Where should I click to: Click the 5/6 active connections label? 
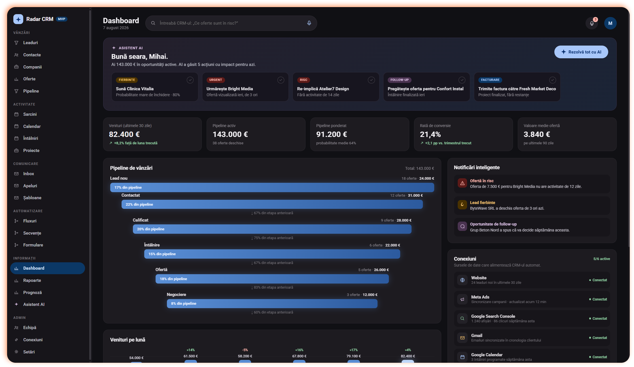602,259
